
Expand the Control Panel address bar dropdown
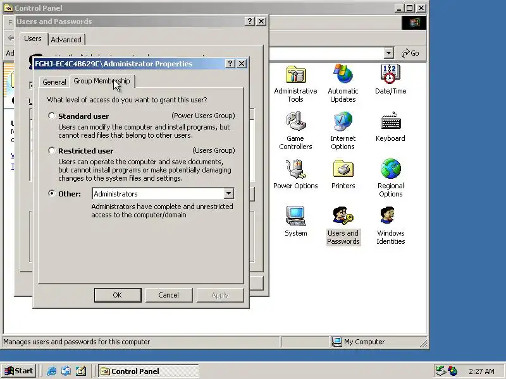pos(388,53)
